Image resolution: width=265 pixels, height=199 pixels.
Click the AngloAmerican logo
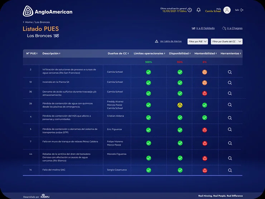click(x=48, y=11)
